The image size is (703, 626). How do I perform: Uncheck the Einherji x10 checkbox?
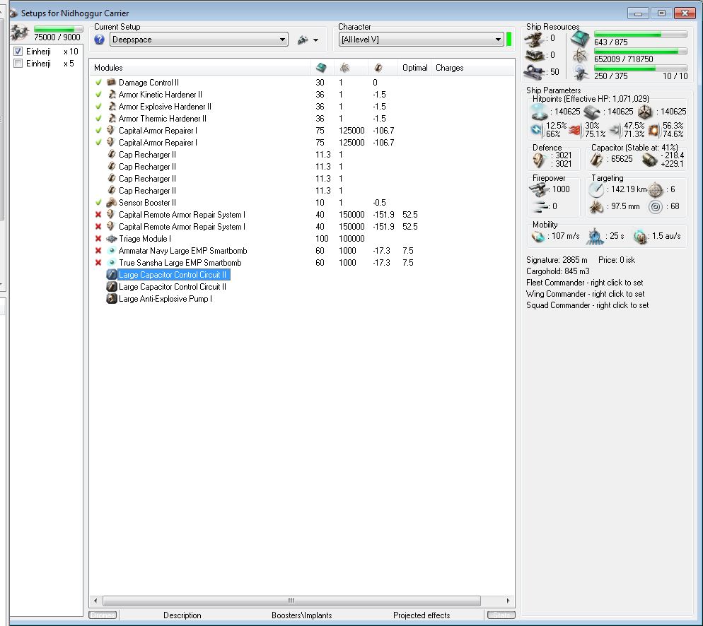[x=18, y=52]
